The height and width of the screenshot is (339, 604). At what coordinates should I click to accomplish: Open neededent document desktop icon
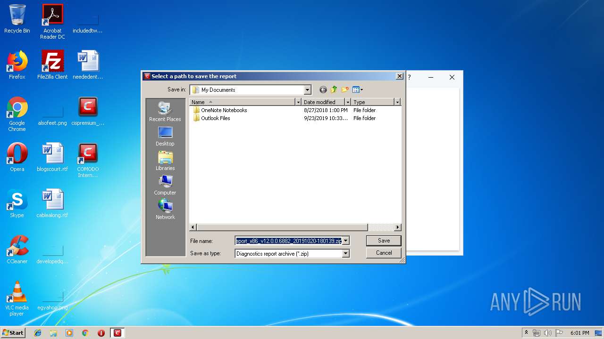tap(88, 65)
